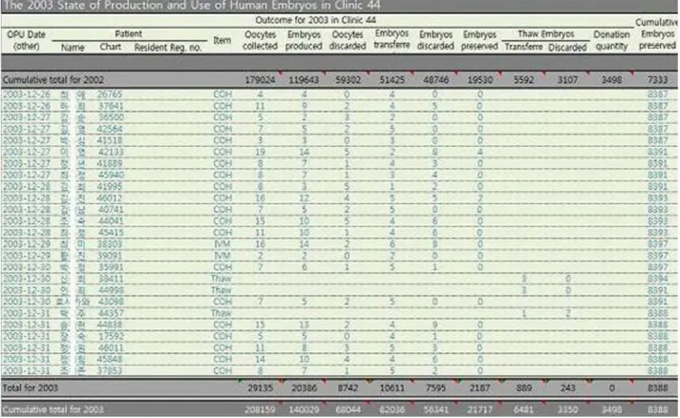Click the 'Outcome for 2003 in Clinic 44' heading
The width and height of the screenshot is (680, 418).
coord(315,20)
